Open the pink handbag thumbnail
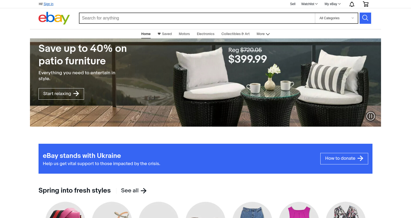The image size is (411, 218). (x=65, y=211)
